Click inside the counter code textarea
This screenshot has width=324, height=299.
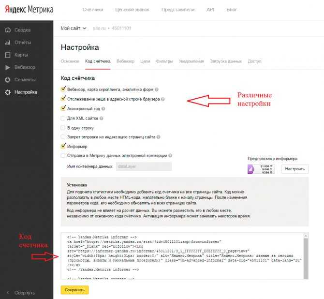click(x=182, y=256)
